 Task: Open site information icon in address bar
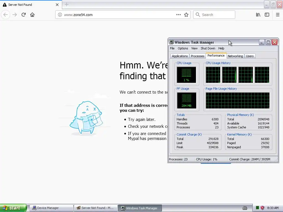coord(60,15)
